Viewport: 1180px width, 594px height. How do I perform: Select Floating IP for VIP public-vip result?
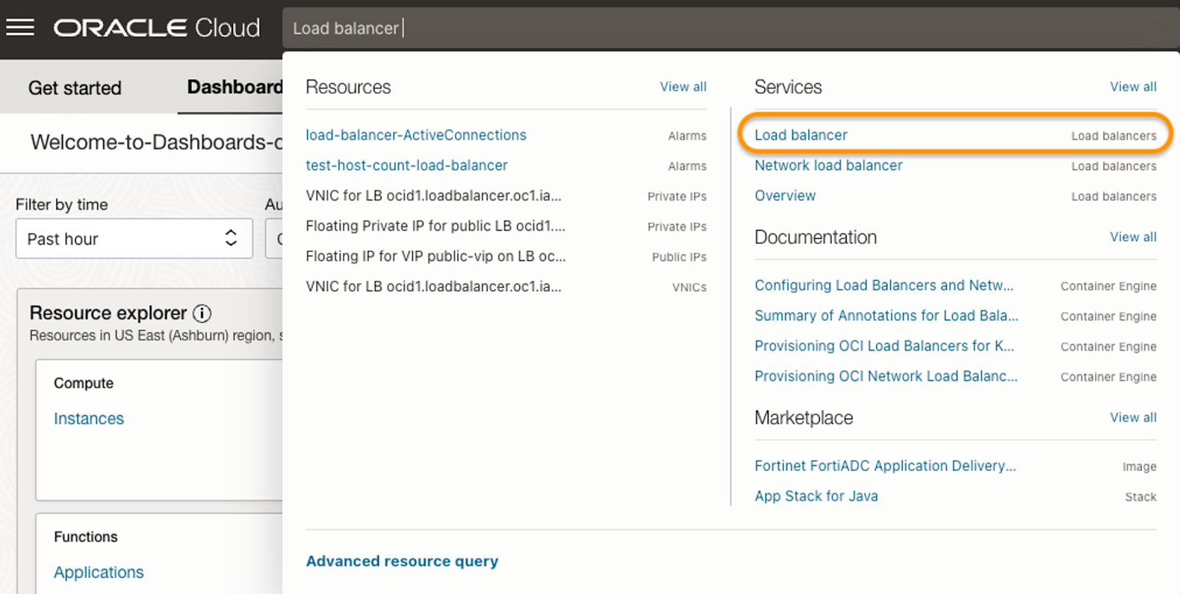tap(436, 256)
